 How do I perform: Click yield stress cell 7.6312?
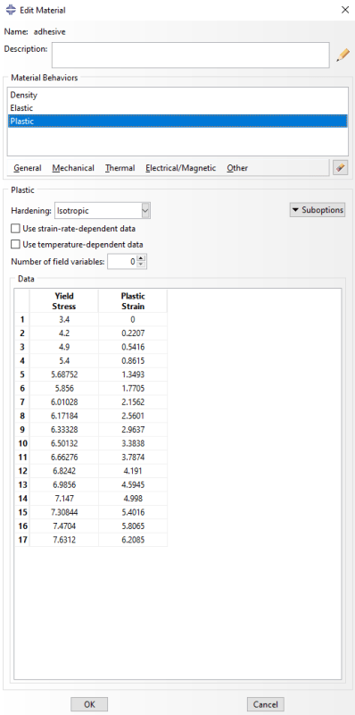click(63, 540)
